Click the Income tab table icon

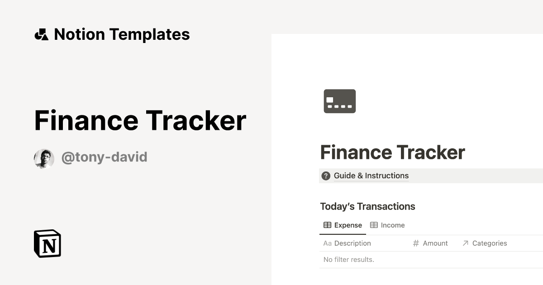click(374, 225)
